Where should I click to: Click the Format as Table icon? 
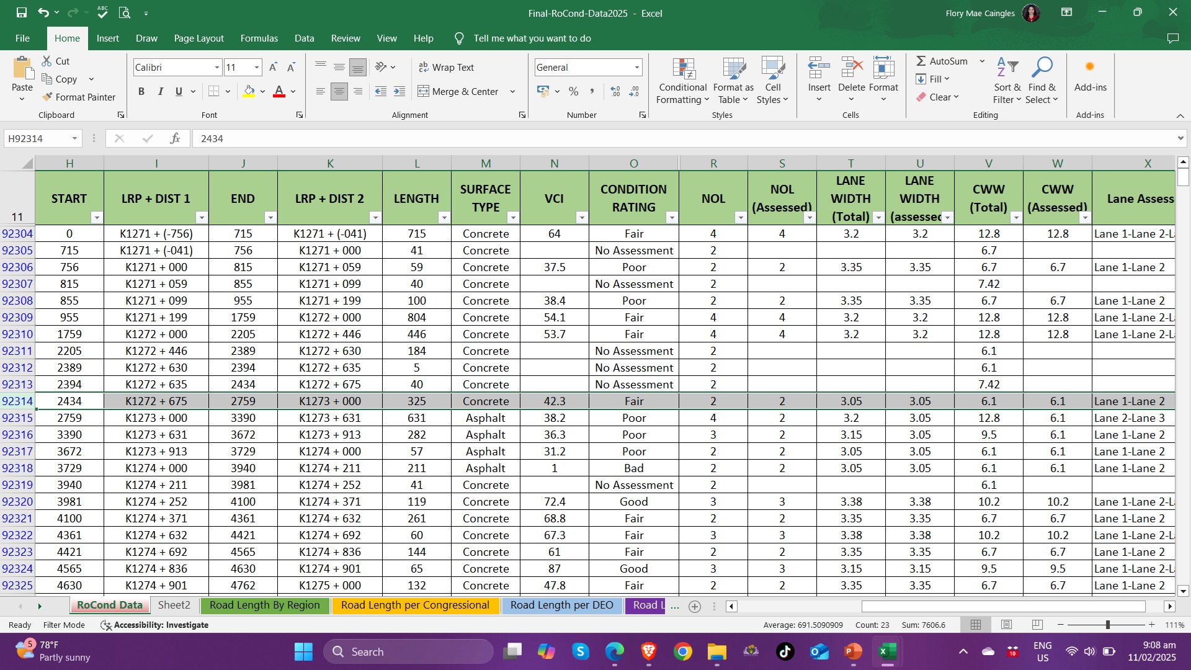pos(733,69)
